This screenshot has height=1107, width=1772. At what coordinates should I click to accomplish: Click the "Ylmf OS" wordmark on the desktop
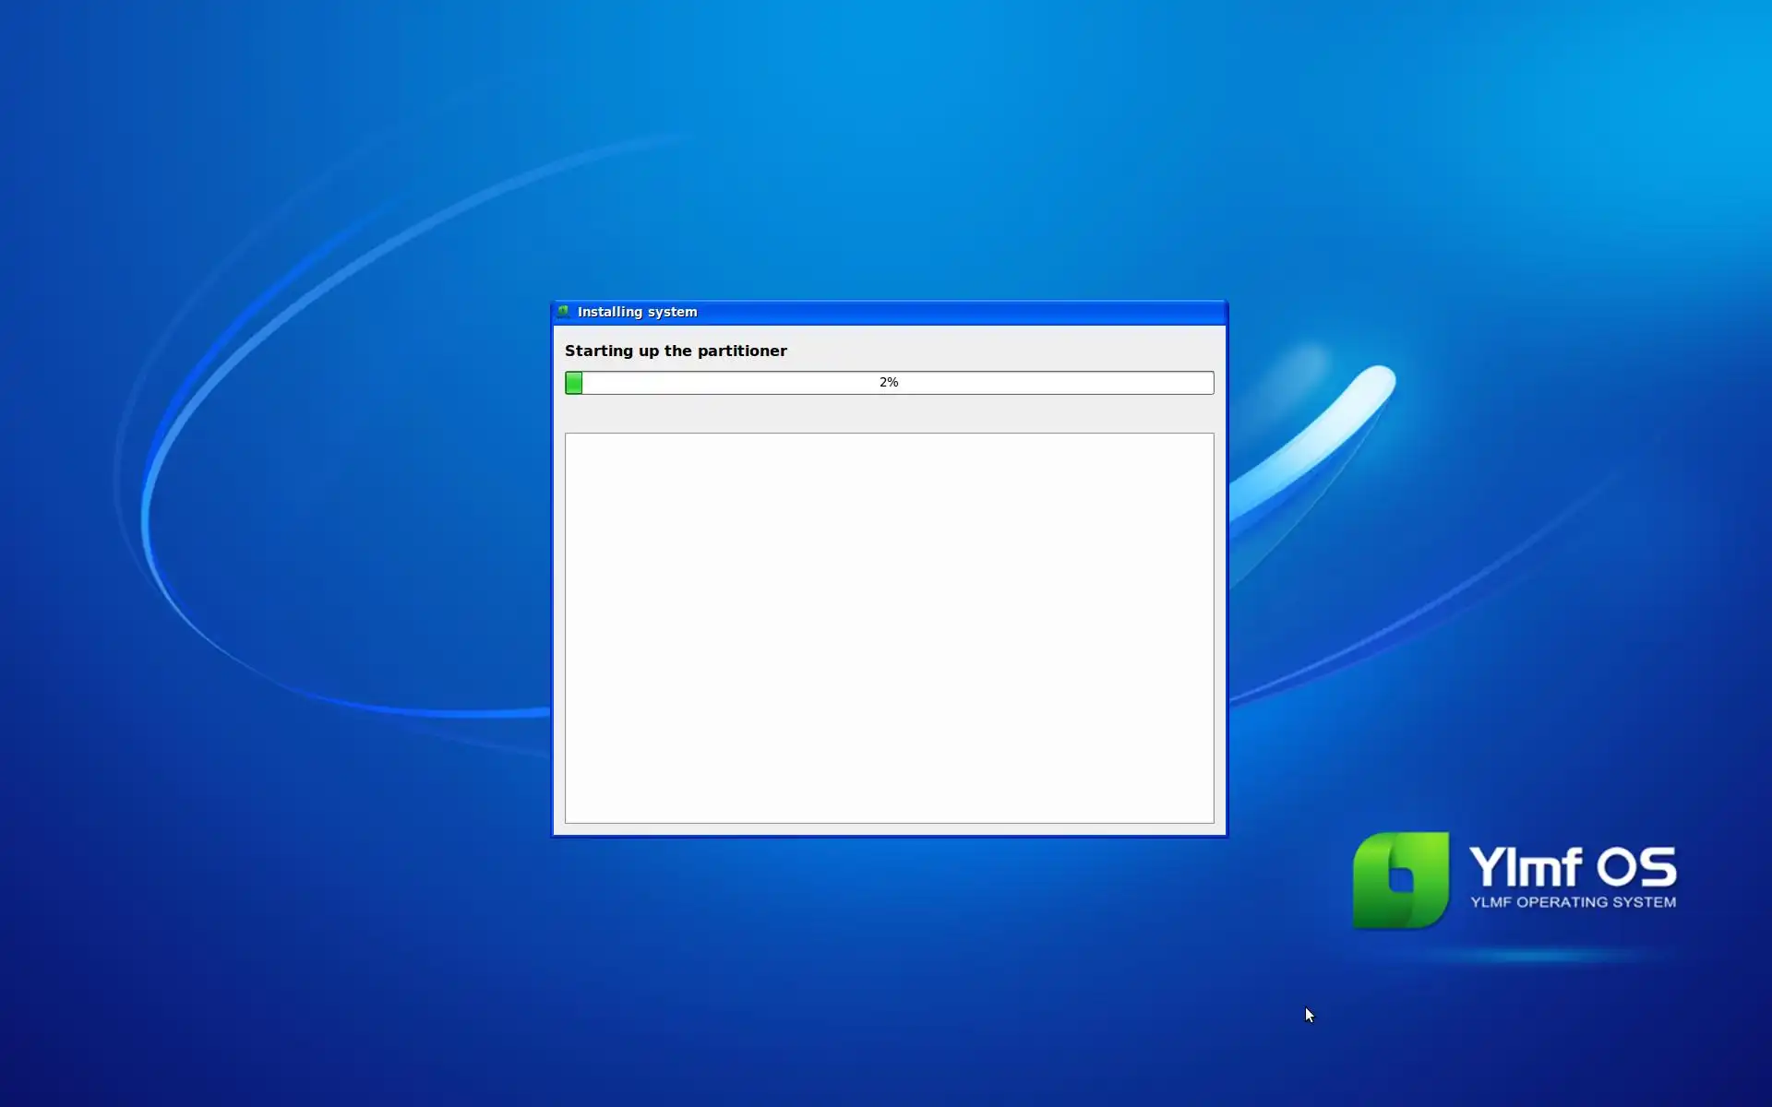(x=1572, y=867)
